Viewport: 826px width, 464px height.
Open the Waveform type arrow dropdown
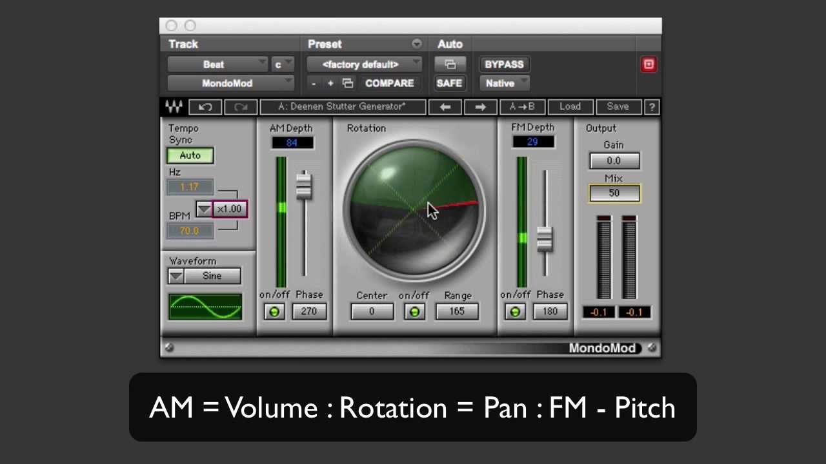176,276
